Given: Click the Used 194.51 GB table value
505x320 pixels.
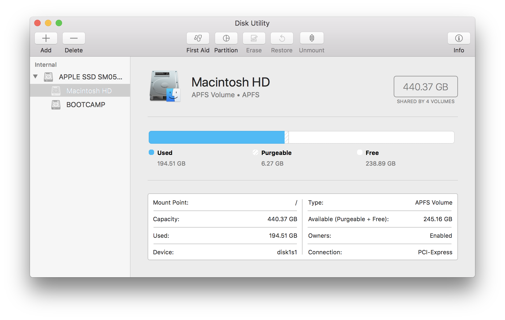Looking at the screenshot, I should (283, 236).
